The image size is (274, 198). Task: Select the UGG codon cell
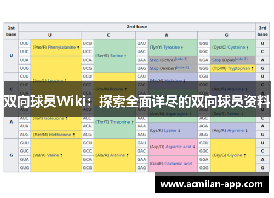pos(204,68)
